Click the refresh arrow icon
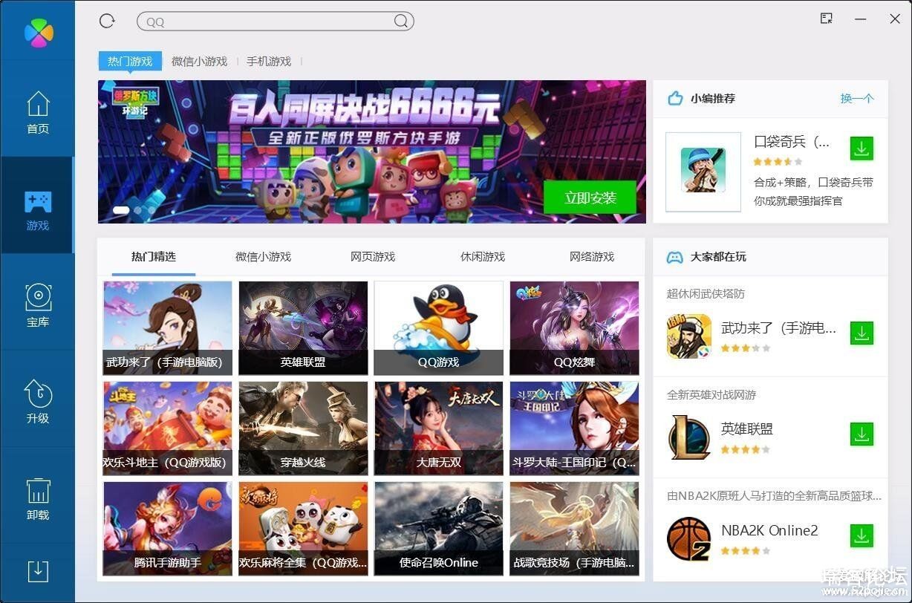 point(107,21)
